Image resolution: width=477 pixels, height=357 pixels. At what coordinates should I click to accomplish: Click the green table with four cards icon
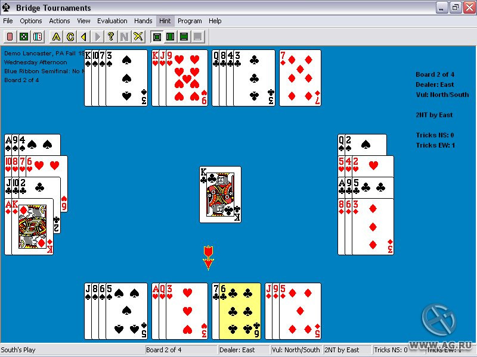[x=24, y=37]
